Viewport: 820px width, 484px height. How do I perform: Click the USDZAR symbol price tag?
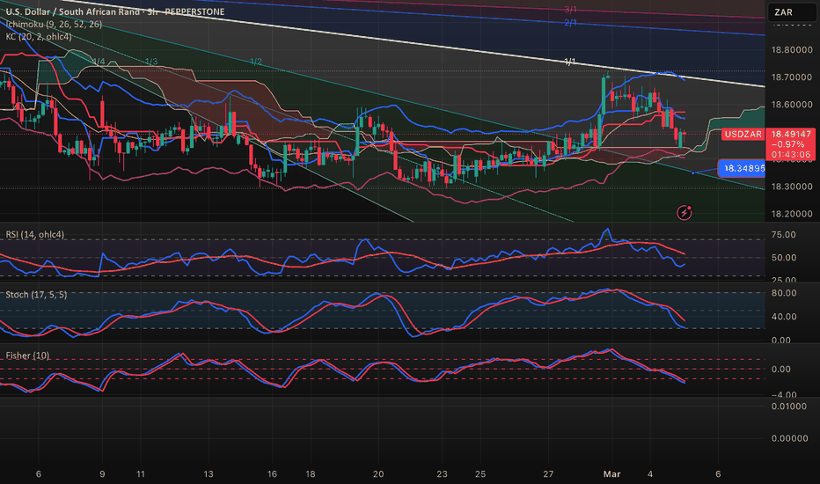tap(743, 135)
